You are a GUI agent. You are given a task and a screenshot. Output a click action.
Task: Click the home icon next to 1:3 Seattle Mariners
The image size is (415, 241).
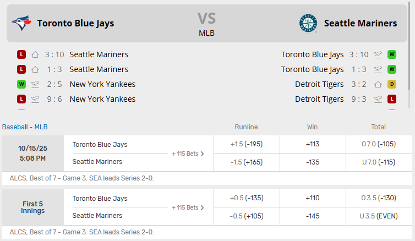pyautogui.click(x=35, y=69)
